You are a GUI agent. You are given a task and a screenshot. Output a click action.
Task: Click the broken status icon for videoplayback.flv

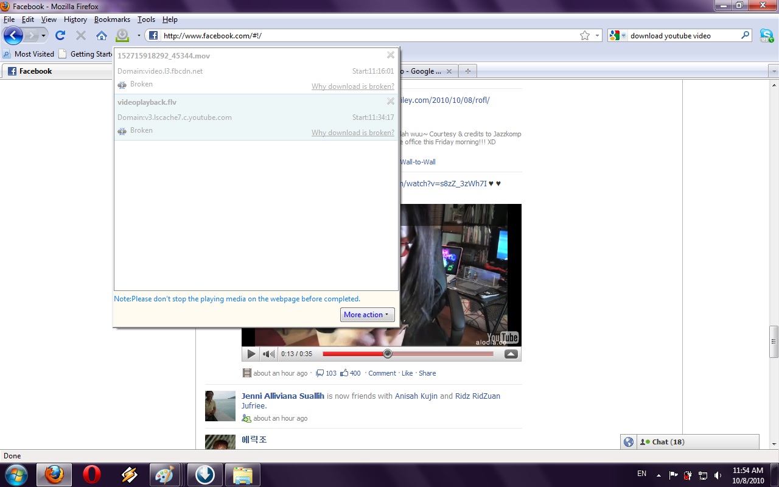(x=122, y=131)
